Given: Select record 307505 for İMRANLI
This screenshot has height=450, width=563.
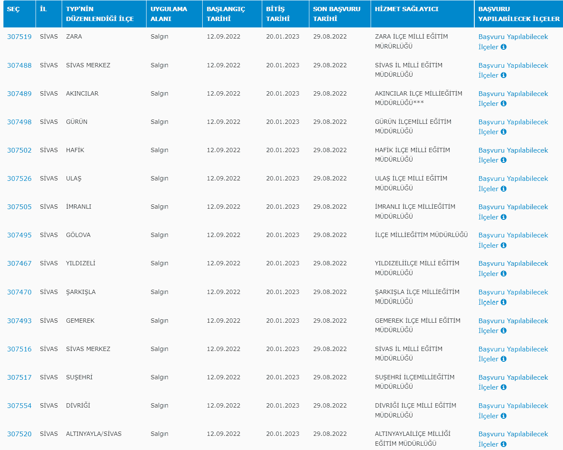Looking at the screenshot, I should tap(19, 207).
